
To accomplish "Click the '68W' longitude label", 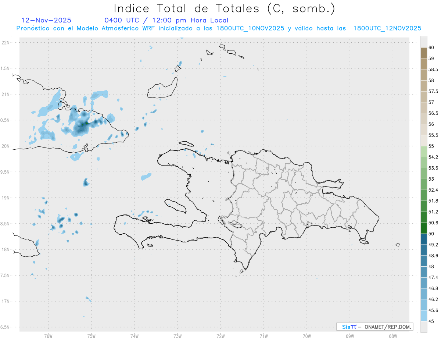I will tap(393, 336).
